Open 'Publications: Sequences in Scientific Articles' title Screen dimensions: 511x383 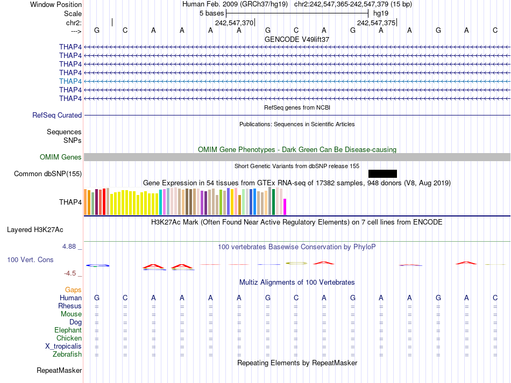point(297,124)
